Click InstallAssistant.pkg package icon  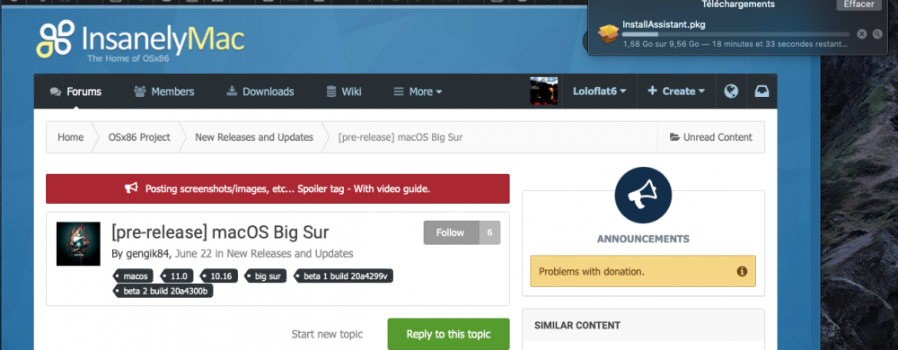(x=608, y=34)
